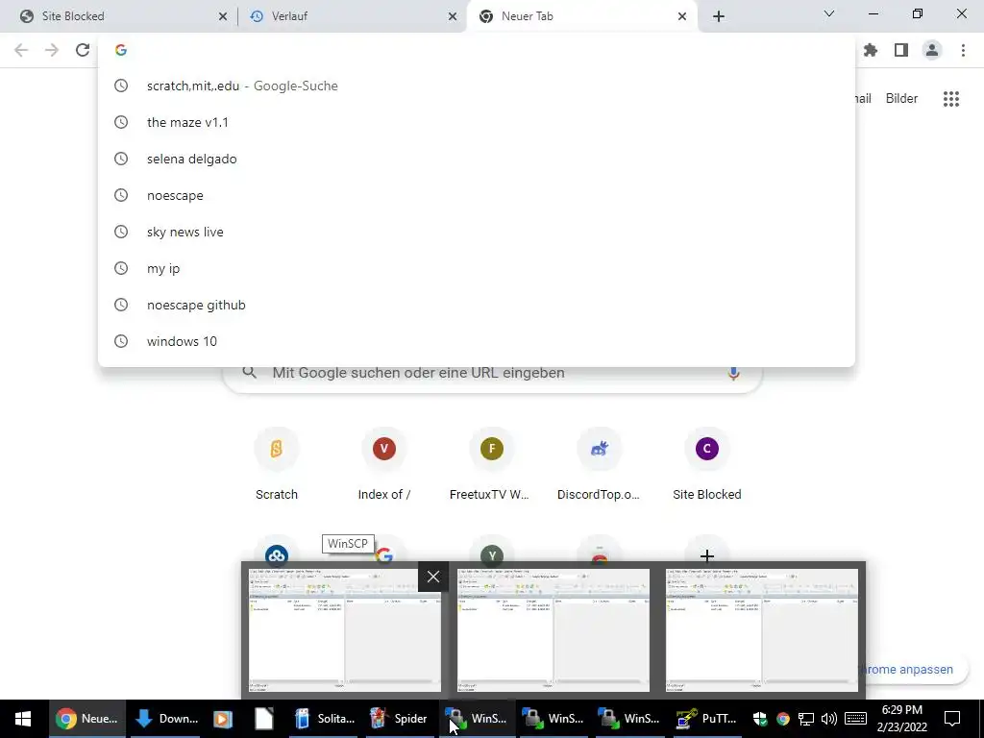Switch to Solitaire on taskbar

[x=326, y=719]
